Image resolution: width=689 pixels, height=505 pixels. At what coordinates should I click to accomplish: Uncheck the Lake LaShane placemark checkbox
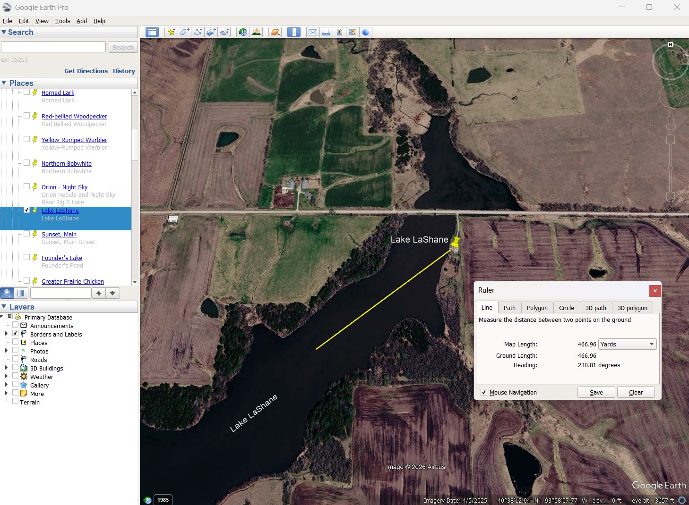[27, 210]
